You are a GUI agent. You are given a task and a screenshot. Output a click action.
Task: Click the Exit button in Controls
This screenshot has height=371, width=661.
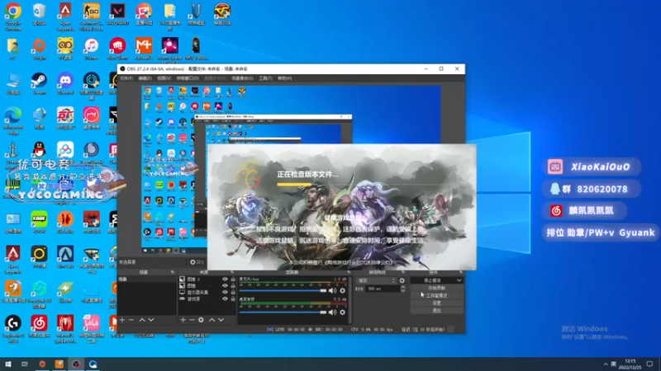[437, 311]
